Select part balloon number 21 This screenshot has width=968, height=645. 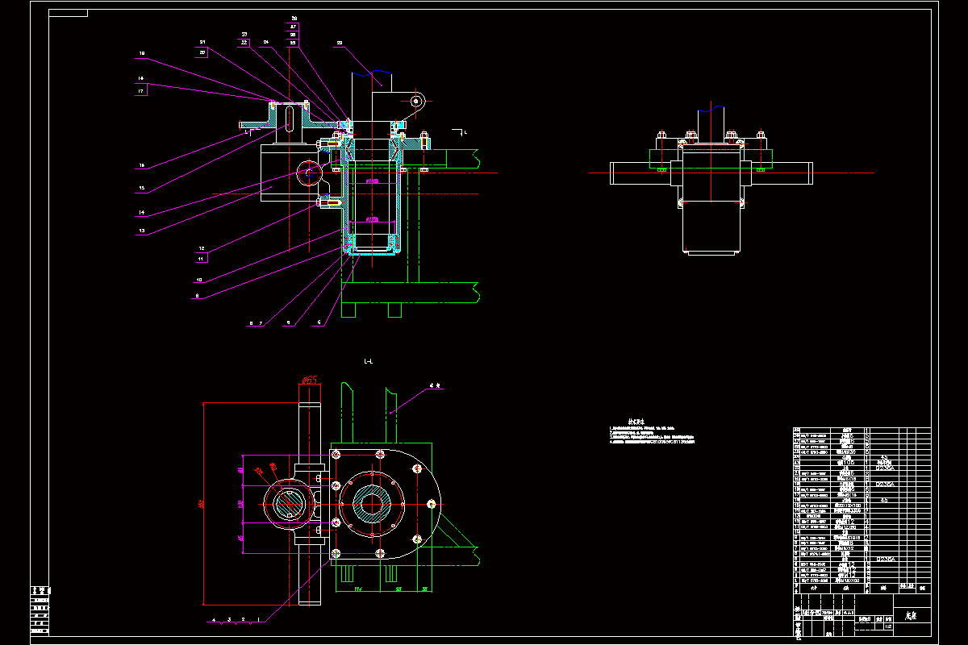tap(202, 42)
